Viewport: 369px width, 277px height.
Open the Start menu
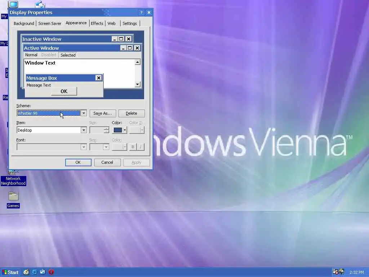[x=10, y=272]
